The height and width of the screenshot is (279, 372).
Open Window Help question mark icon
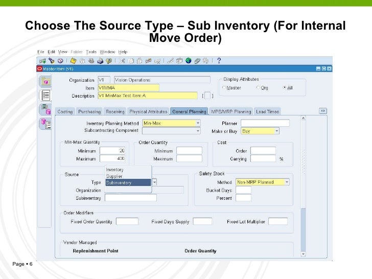[219, 61]
